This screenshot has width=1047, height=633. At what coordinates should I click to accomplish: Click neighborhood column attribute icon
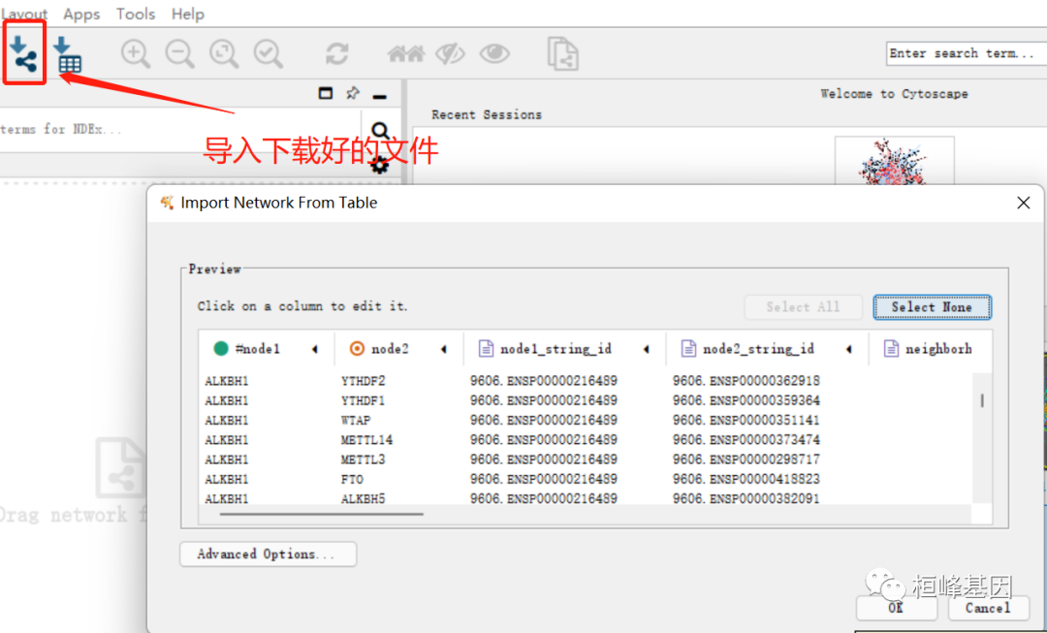coord(891,349)
